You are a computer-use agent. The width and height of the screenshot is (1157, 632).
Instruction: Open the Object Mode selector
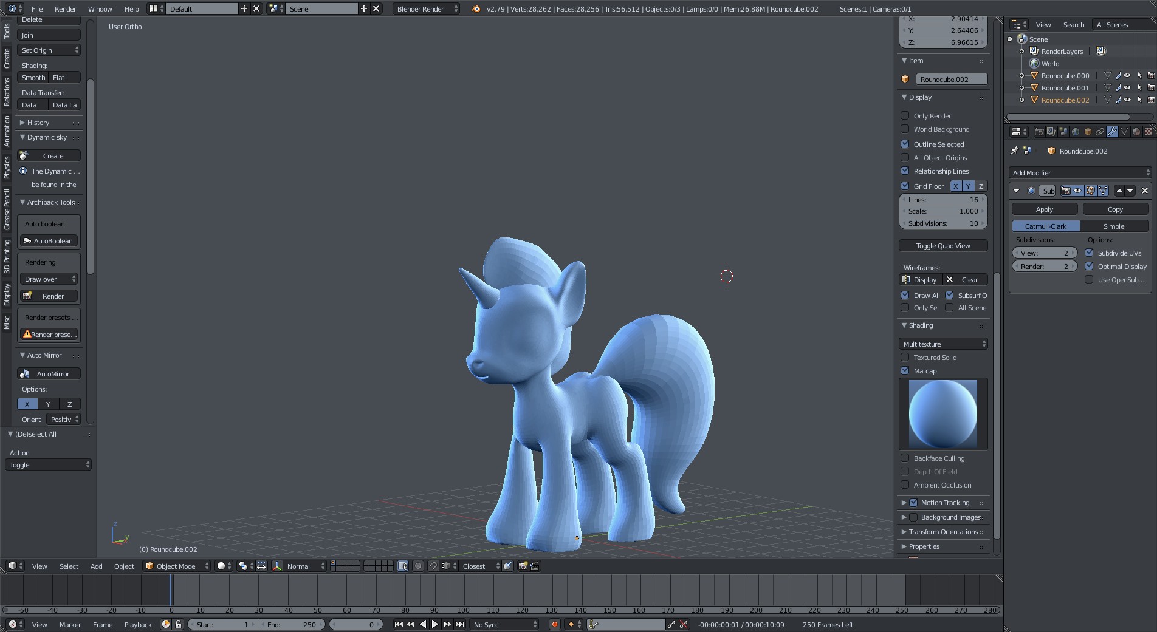[177, 566]
